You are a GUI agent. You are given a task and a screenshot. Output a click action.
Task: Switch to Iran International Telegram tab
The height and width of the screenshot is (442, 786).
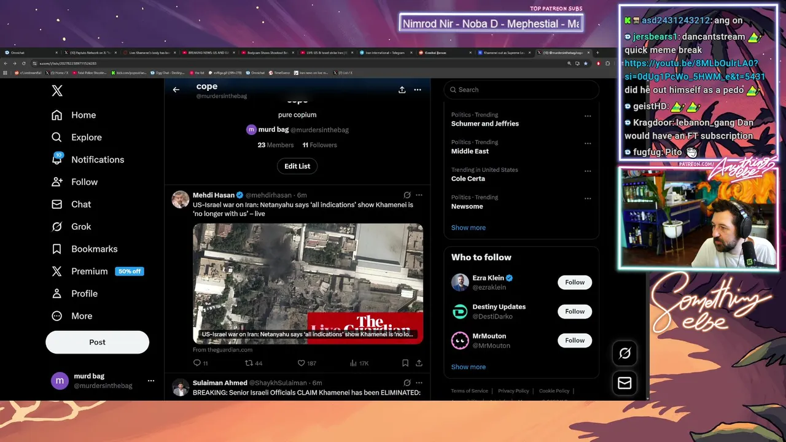(387, 53)
